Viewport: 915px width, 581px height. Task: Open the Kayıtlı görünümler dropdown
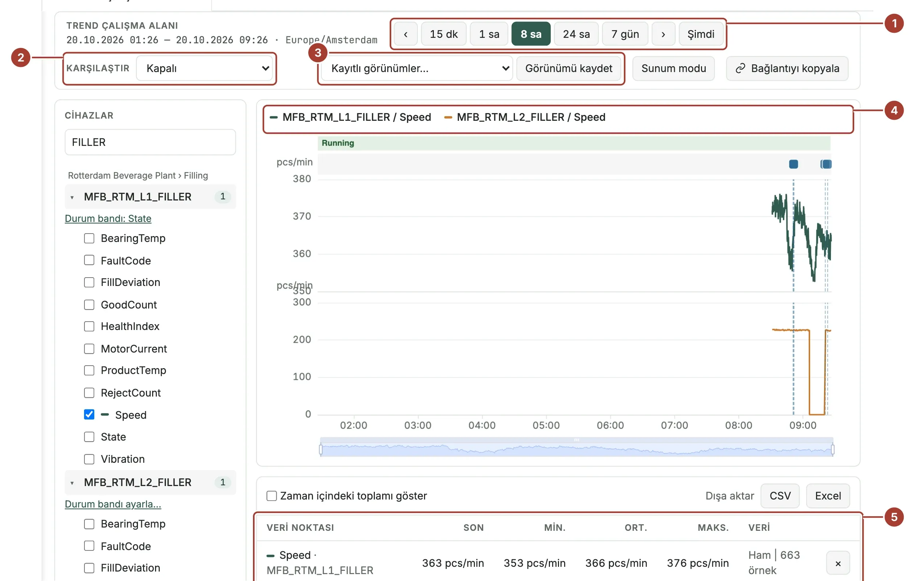[x=417, y=68]
